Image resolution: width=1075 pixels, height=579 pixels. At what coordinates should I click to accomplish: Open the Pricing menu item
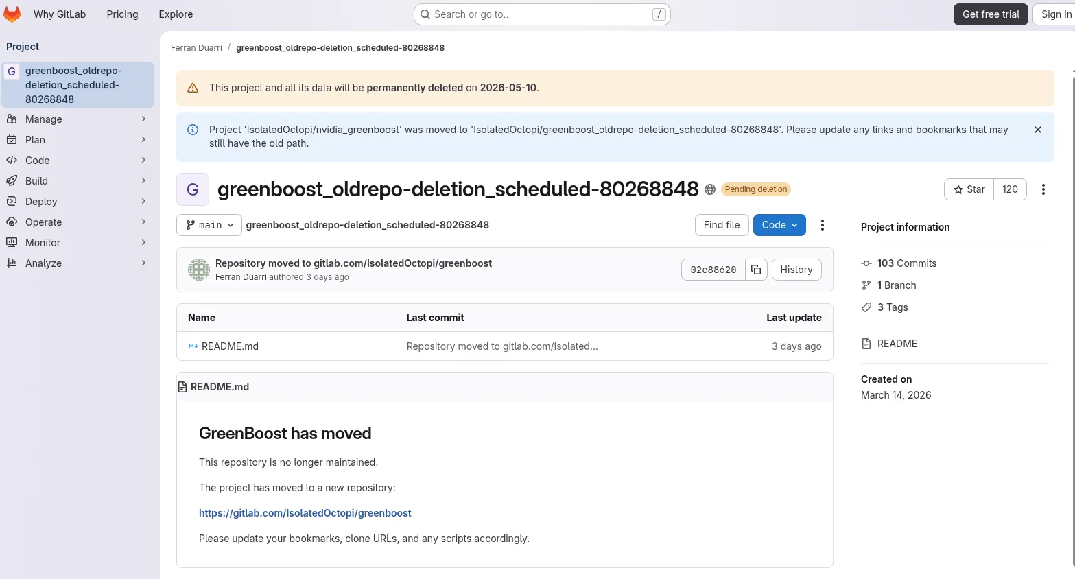click(x=122, y=14)
